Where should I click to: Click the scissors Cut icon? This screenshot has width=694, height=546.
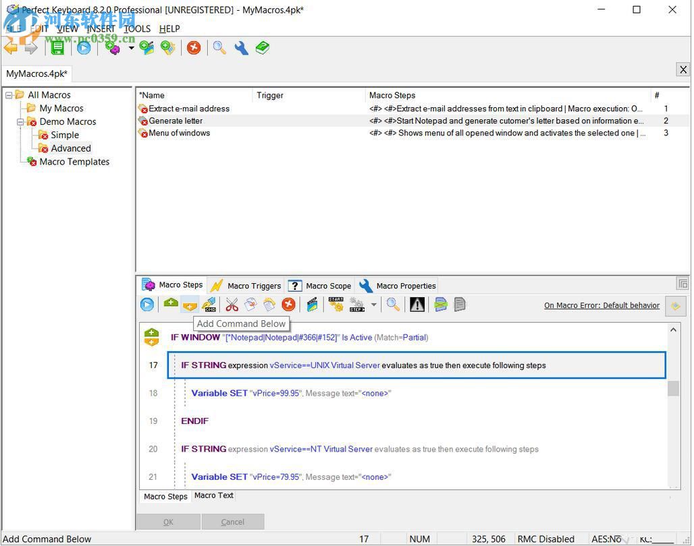(232, 305)
